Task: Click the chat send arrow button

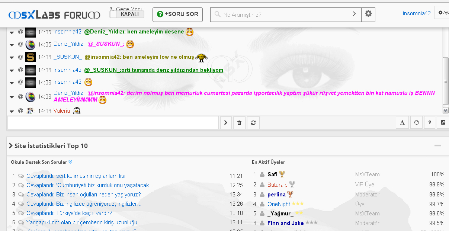Action: pos(225,123)
